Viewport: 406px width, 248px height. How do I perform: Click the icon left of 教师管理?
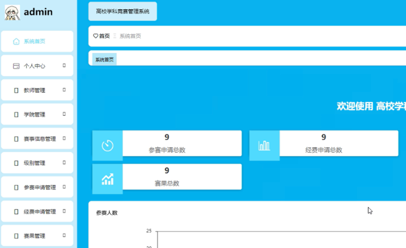[16, 90]
